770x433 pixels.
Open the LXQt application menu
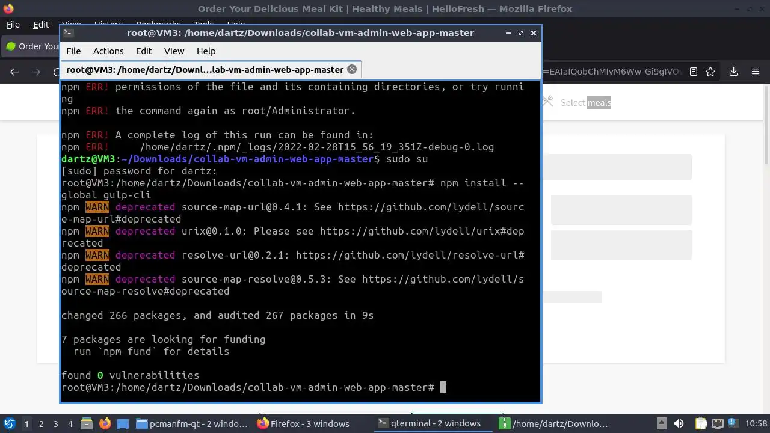click(9, 424)
